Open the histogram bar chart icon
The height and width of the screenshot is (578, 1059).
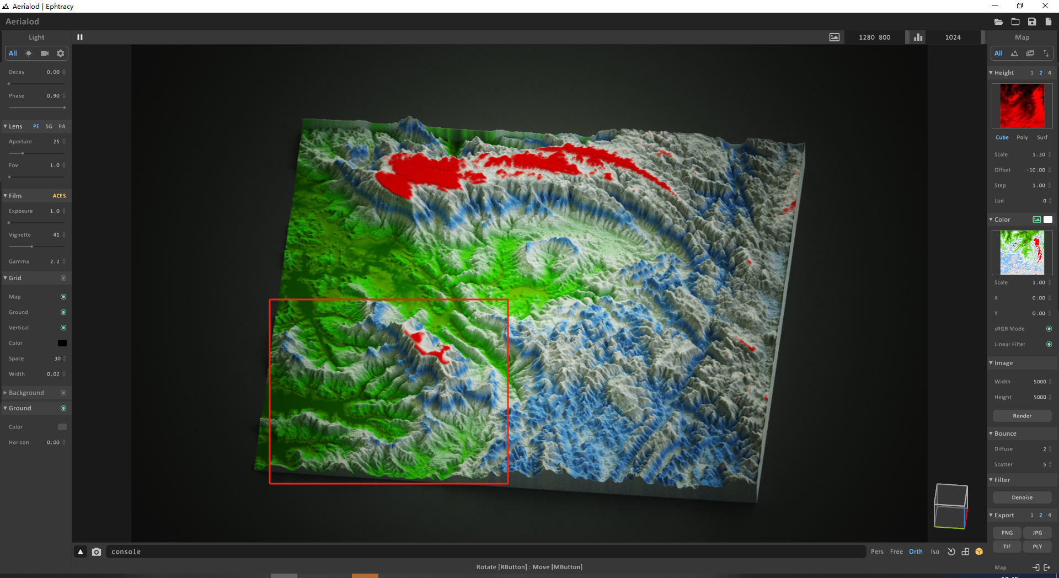tap(918, 38)
